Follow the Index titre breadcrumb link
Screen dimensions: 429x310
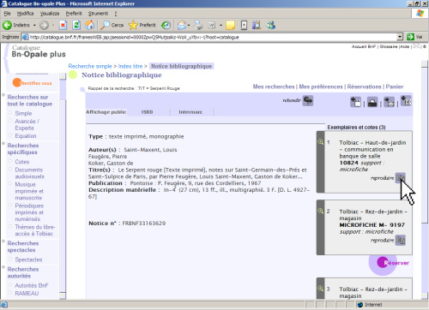(x=130, y=66)
